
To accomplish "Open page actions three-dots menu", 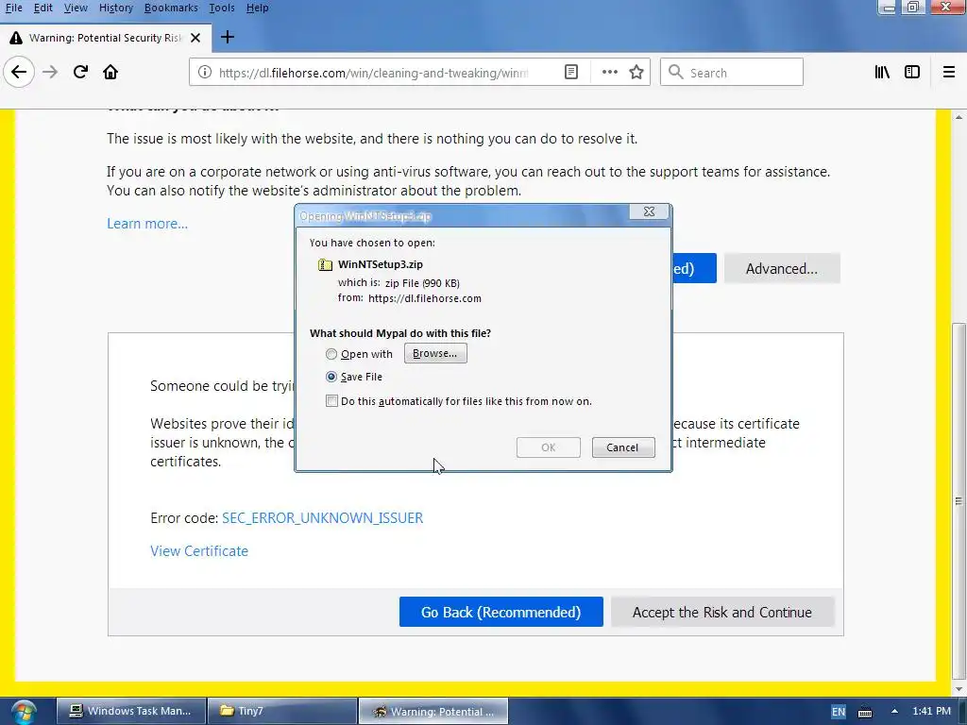I will tap(610, 72).
